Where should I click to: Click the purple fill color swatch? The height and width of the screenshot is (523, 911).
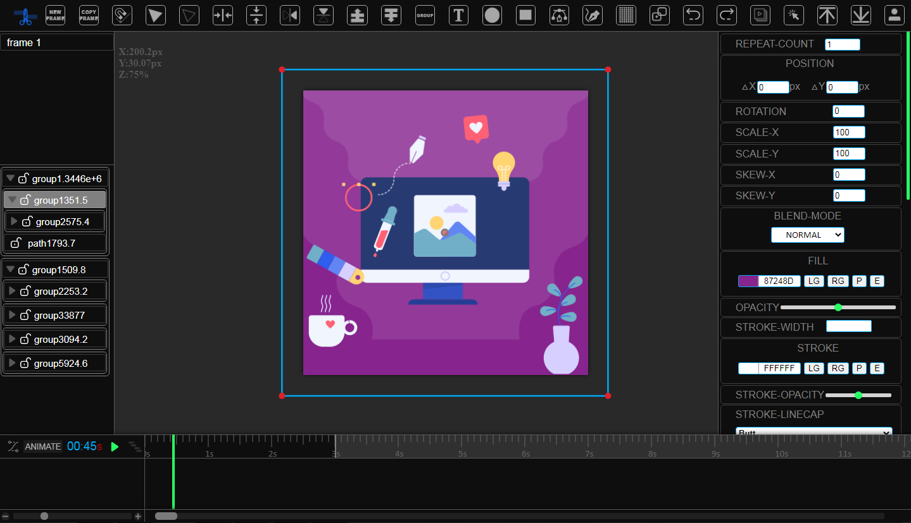tap(748, 281)
